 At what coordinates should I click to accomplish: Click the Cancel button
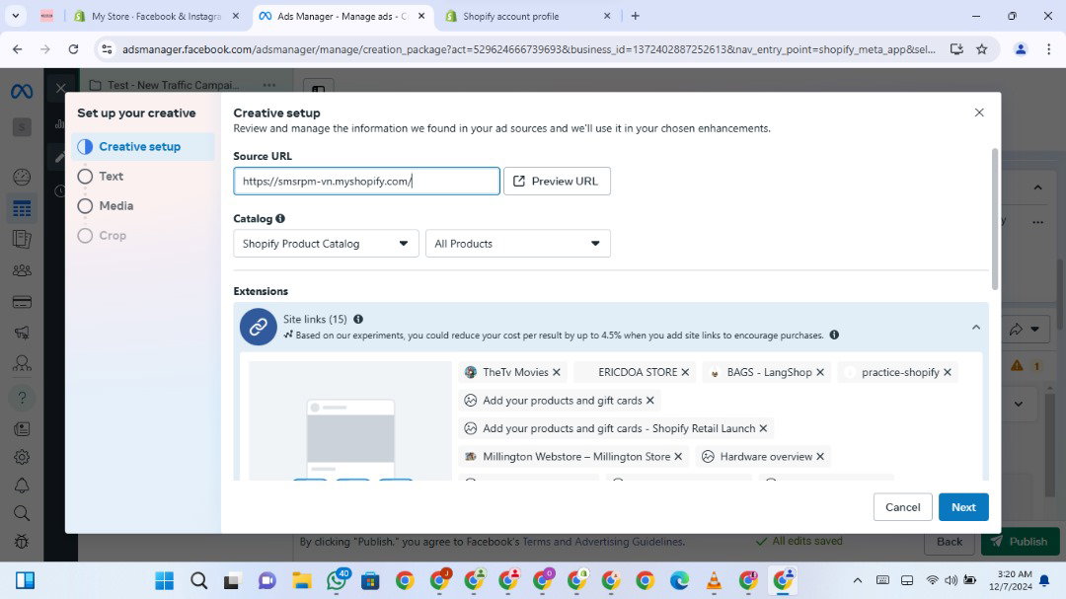(x=902, y=507)
